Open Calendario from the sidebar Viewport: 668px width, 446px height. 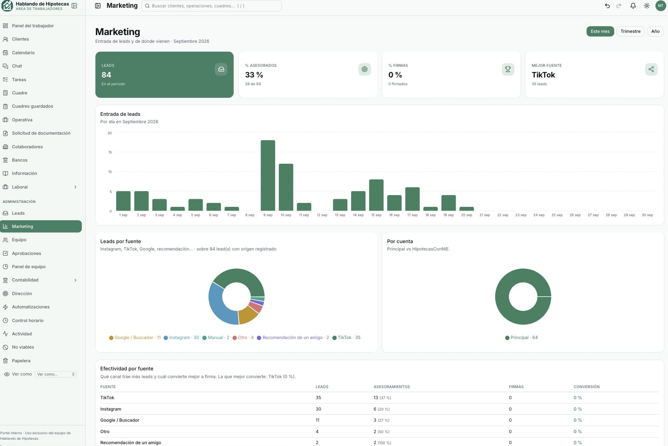41,53
